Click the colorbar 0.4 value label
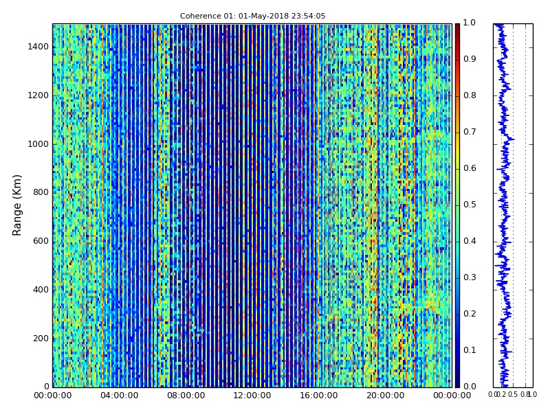Image resolution: width=550 pixels, height=412 pixels. [x=470, y=242]
